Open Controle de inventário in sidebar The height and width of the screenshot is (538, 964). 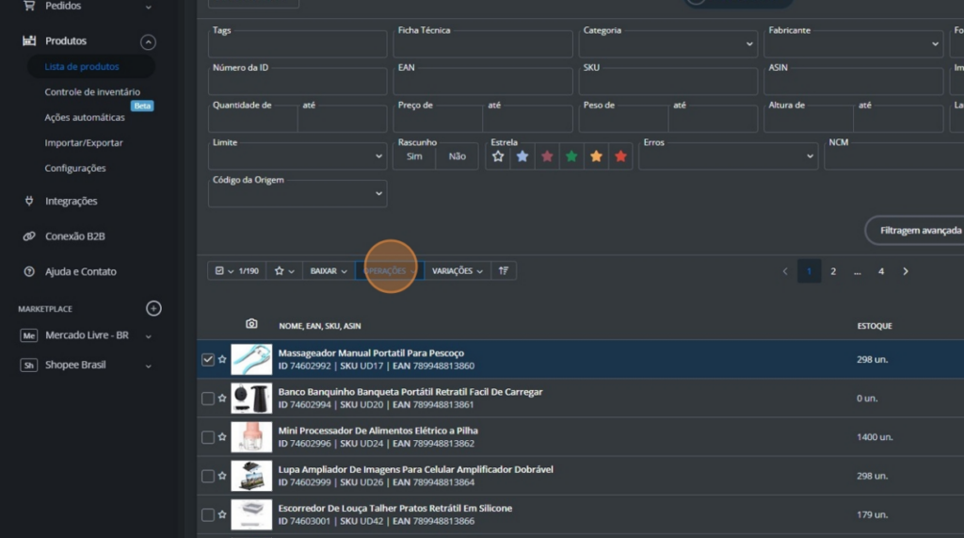[92, 92]
